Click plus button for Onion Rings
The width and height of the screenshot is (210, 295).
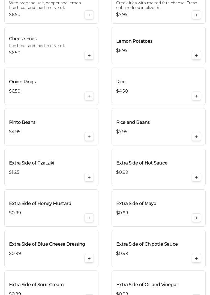[89, 96]
